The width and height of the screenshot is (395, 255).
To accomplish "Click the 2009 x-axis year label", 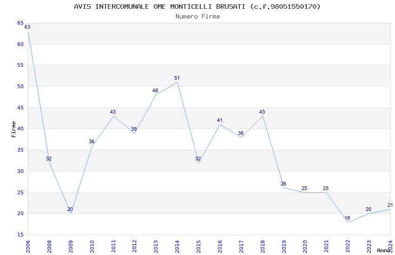I will coord(71,246).
